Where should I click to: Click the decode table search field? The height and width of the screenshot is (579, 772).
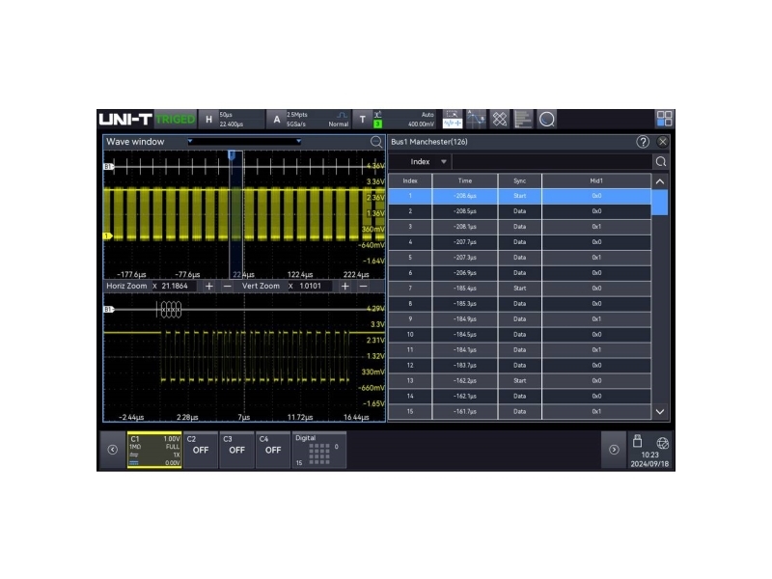coord(552,161)
